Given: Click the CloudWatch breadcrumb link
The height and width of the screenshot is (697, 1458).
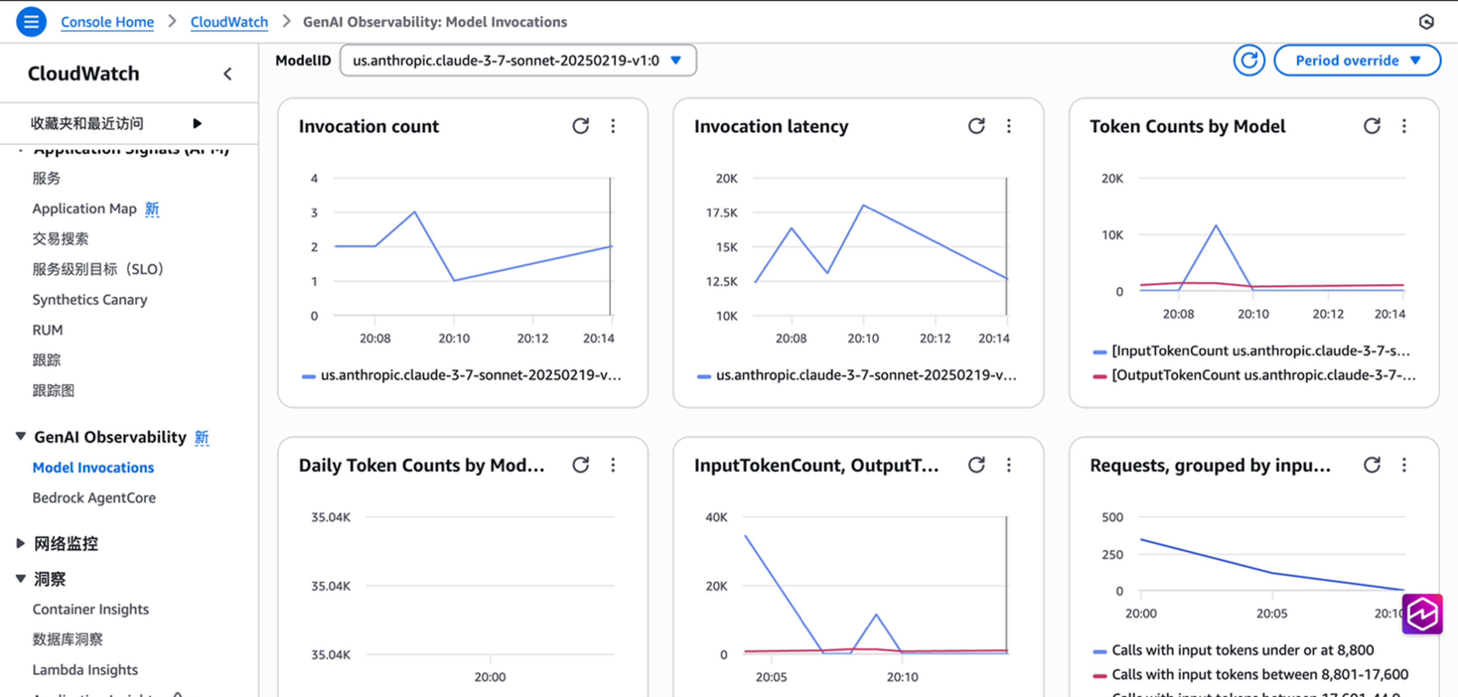Looking at the screenshot, I should pos(229,21).
